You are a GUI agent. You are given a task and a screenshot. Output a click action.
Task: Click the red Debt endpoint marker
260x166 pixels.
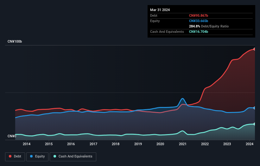click(255, 49)
